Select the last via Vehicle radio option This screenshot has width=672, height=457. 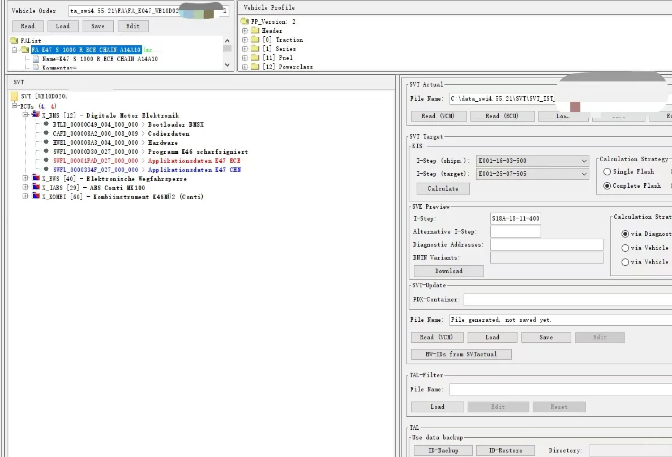[x=625, y=262]
